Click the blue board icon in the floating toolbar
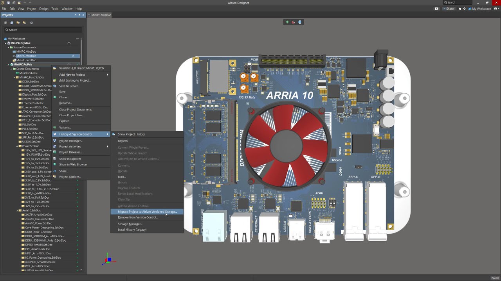This screenshot has width=501, height=281. (300, 22)
